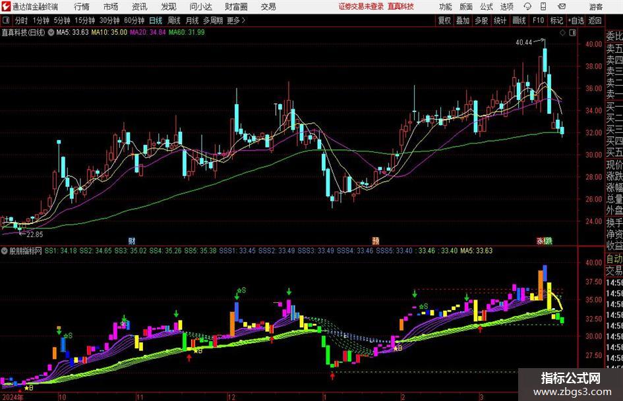
Task: Click the diamond icon at chart top-right
Action: tap(562, 33)
